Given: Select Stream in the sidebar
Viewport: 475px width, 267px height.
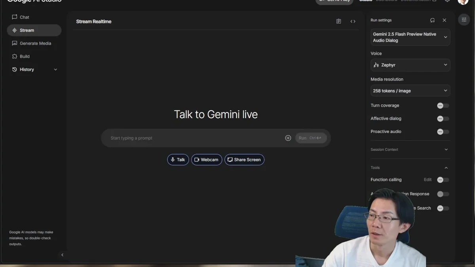Looking at the screenshot, I should pos(34,30).
